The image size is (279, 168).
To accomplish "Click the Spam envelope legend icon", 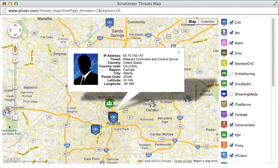I will click(224, 43).
